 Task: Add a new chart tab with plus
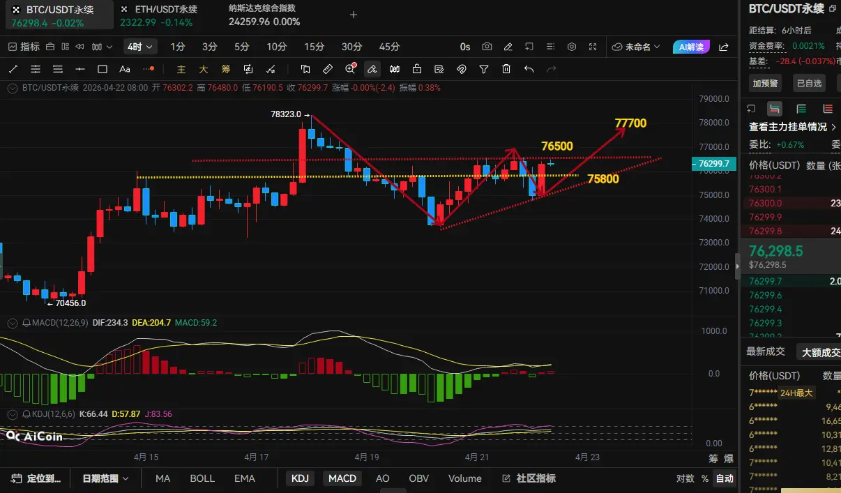tap(354, 15)
